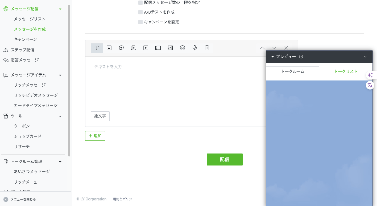Move message block up with arrow
377x206 pixels.
click(262, 48)
